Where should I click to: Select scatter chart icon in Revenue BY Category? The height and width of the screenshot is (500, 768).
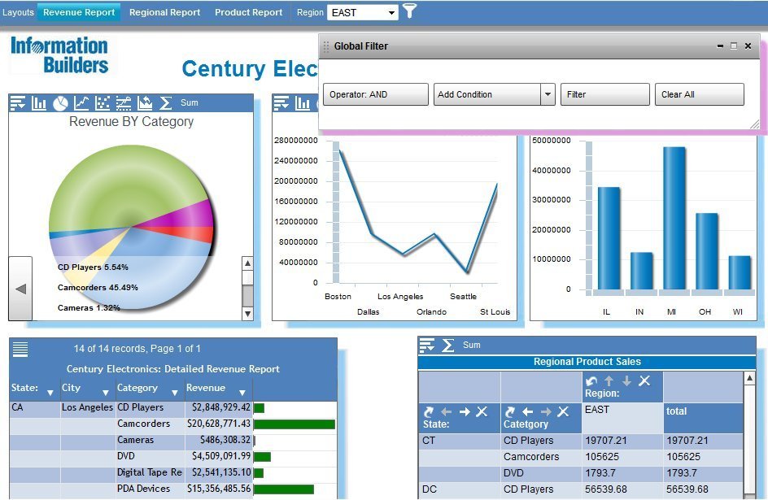[x=103, y=102]
